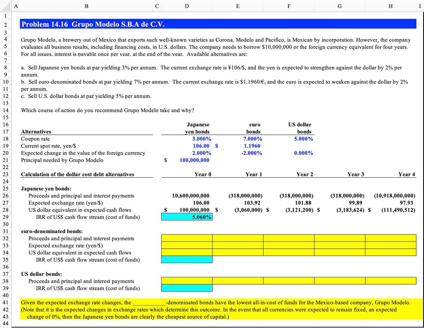Select the cyan 5.060% IRR result cell
424x328 pixels.
tap(187, 217)
